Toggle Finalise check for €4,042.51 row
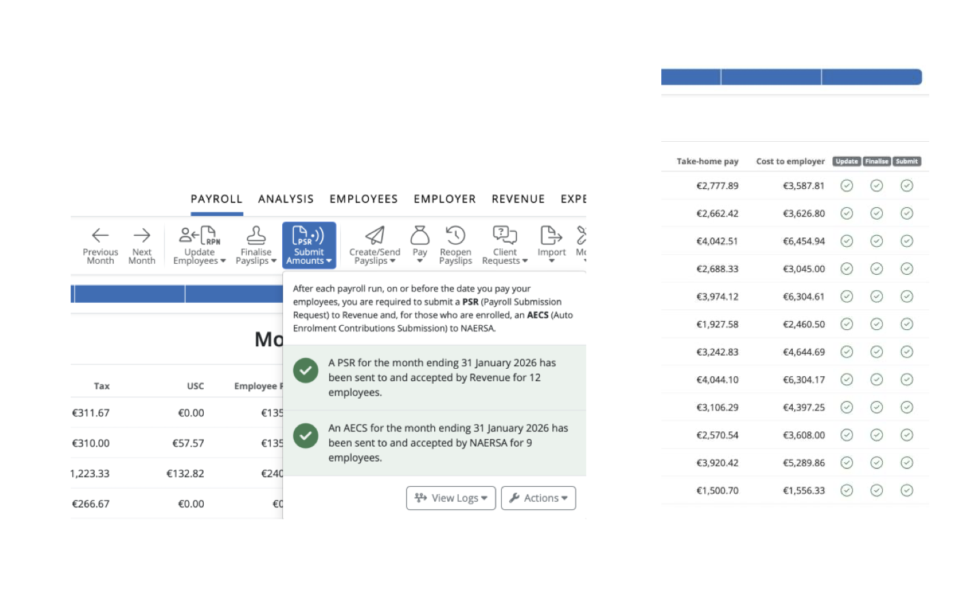The image size is (979, 604). coord(877,241)
